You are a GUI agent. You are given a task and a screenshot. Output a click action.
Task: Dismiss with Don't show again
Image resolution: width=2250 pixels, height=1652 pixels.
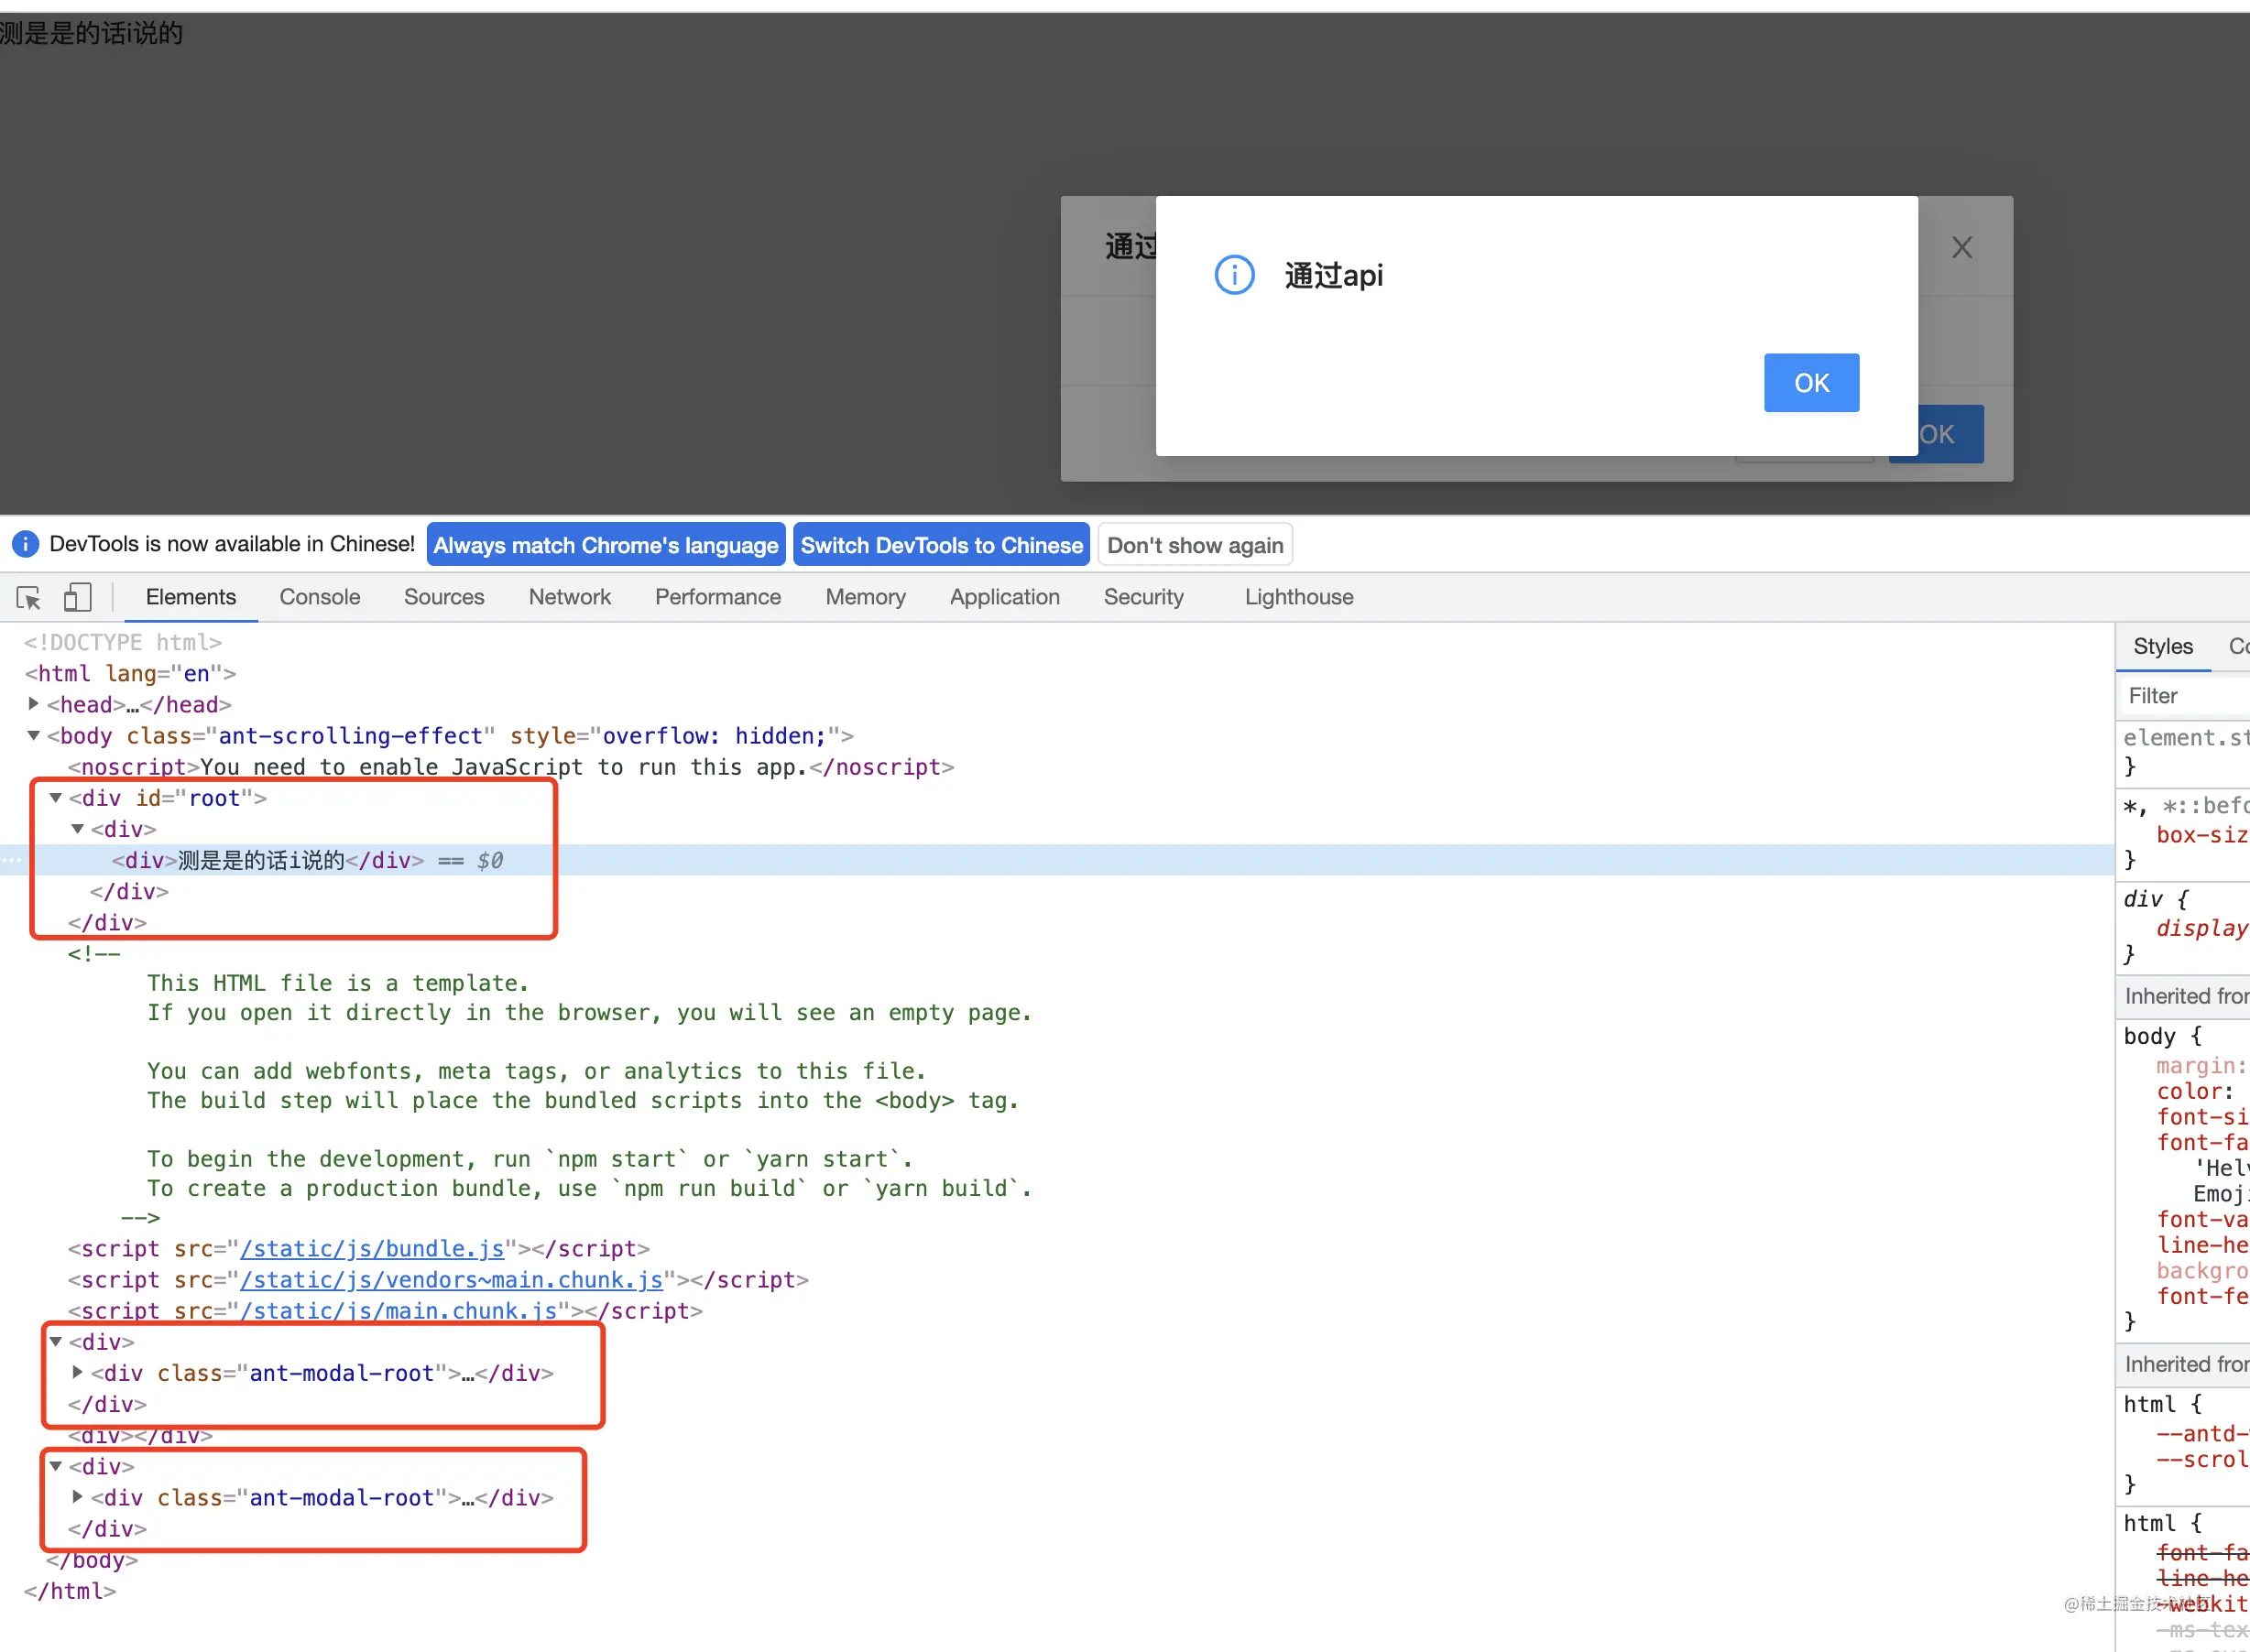(x=1195, y=545)
